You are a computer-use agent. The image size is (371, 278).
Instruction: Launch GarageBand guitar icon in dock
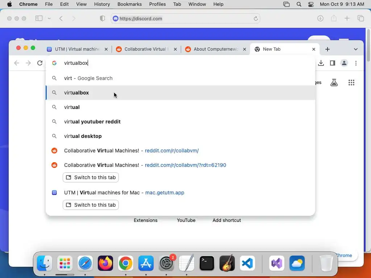227,263
